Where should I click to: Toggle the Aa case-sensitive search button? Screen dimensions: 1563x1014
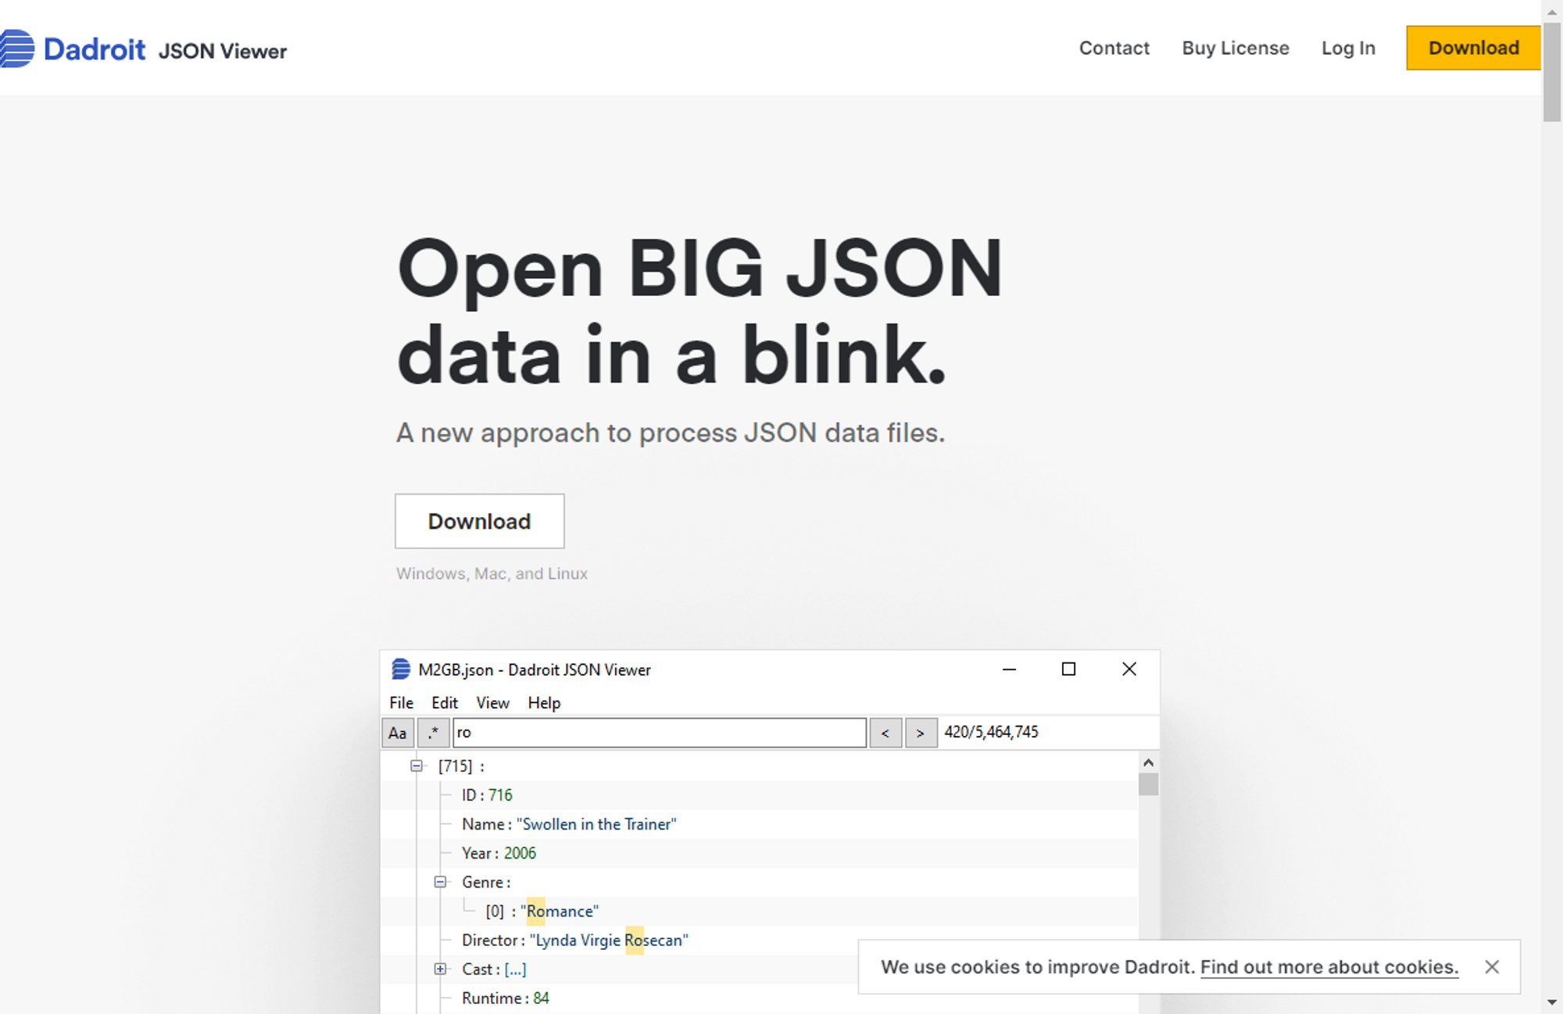pyautogui.click(x=398, y=733)
